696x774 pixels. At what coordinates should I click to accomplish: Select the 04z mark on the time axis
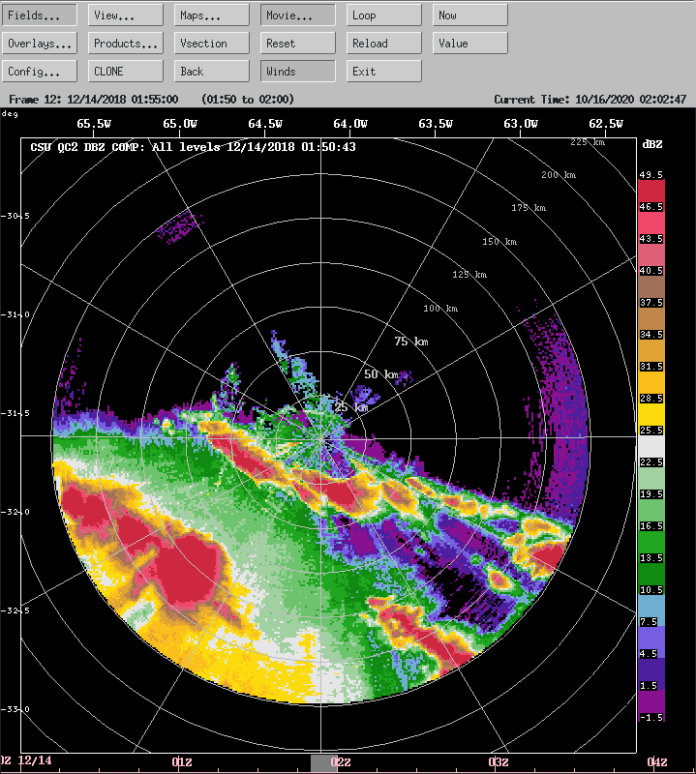(x=657, y=762)
